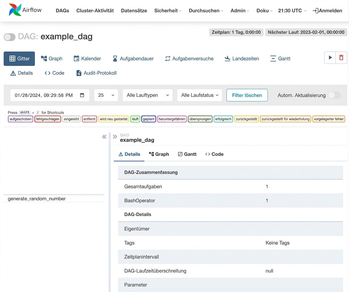Go to the DAGs page
Image resolution: width=349 pixels, height=292 pixels.
point(62,11)
